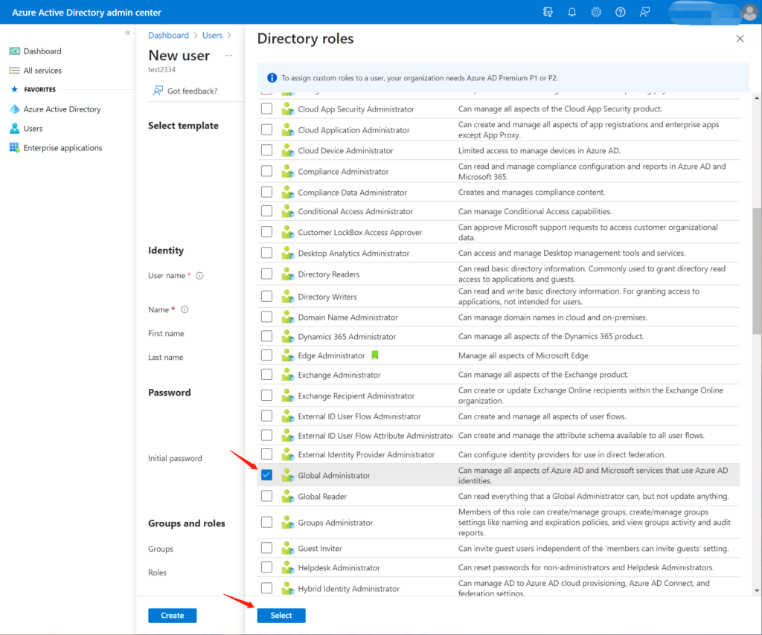Click the All services list icon
This screenshot has width=762, height=635.
tap(15, 71)
